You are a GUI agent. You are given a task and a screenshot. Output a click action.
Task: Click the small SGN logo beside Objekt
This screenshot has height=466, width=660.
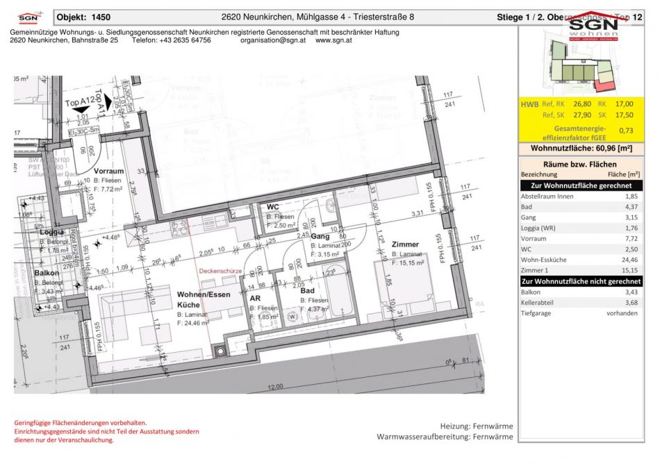click(x=28, y=18)
